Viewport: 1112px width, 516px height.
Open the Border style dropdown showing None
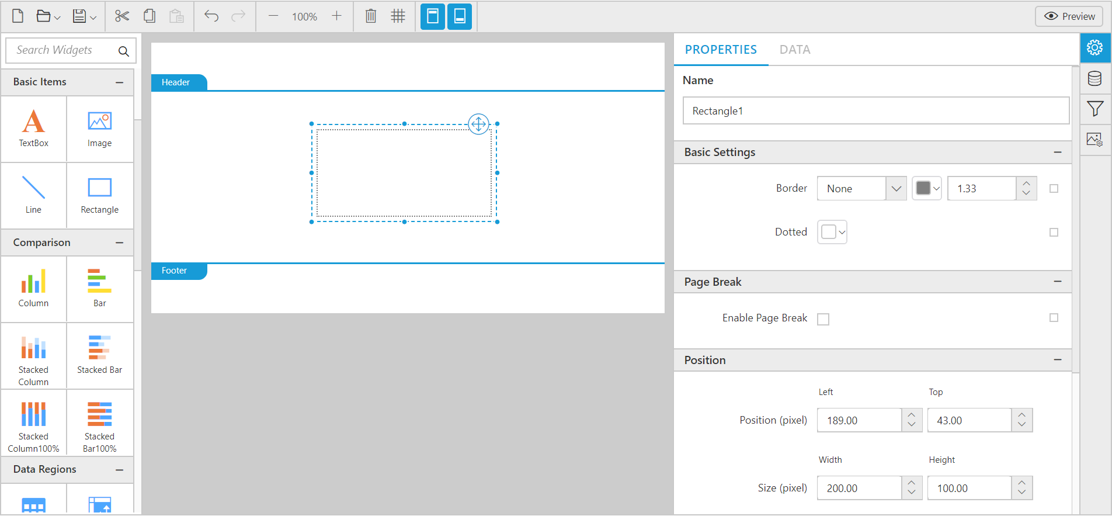tap(861, 188)
